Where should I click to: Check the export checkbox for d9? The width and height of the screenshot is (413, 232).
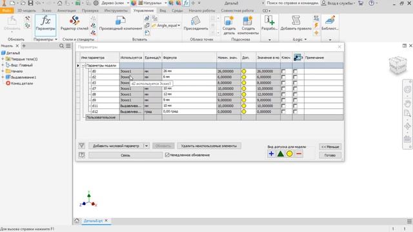point(295,100)
